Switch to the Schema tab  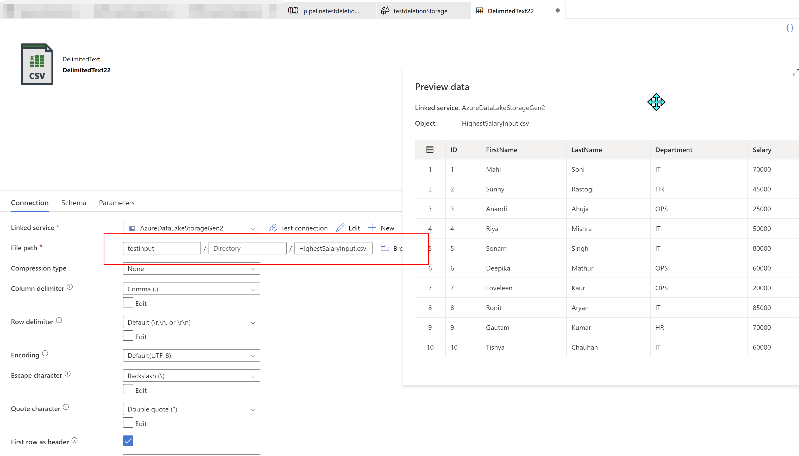pos(73,203)
